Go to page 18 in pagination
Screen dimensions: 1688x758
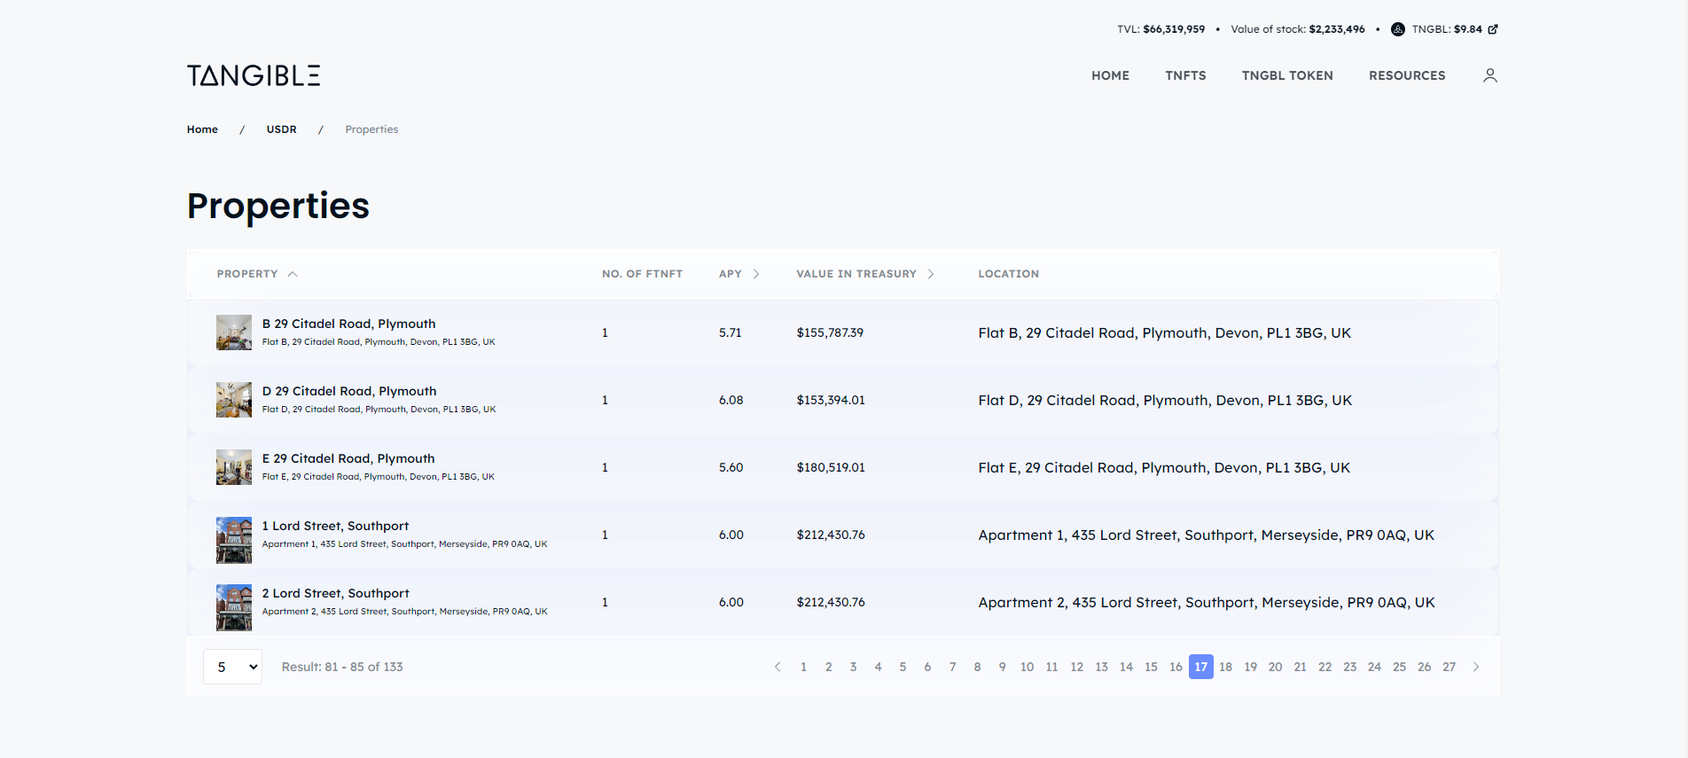(1225, 667)
